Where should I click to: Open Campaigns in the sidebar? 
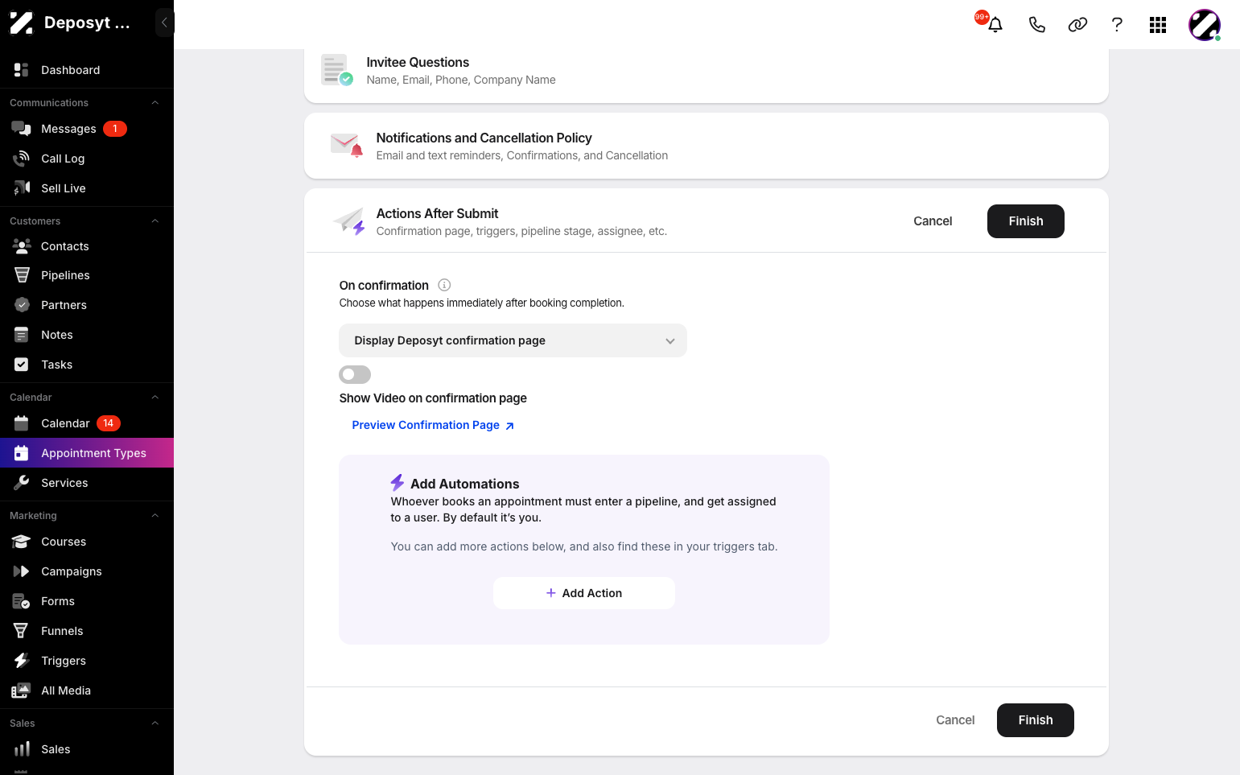[x=87, y=571]
